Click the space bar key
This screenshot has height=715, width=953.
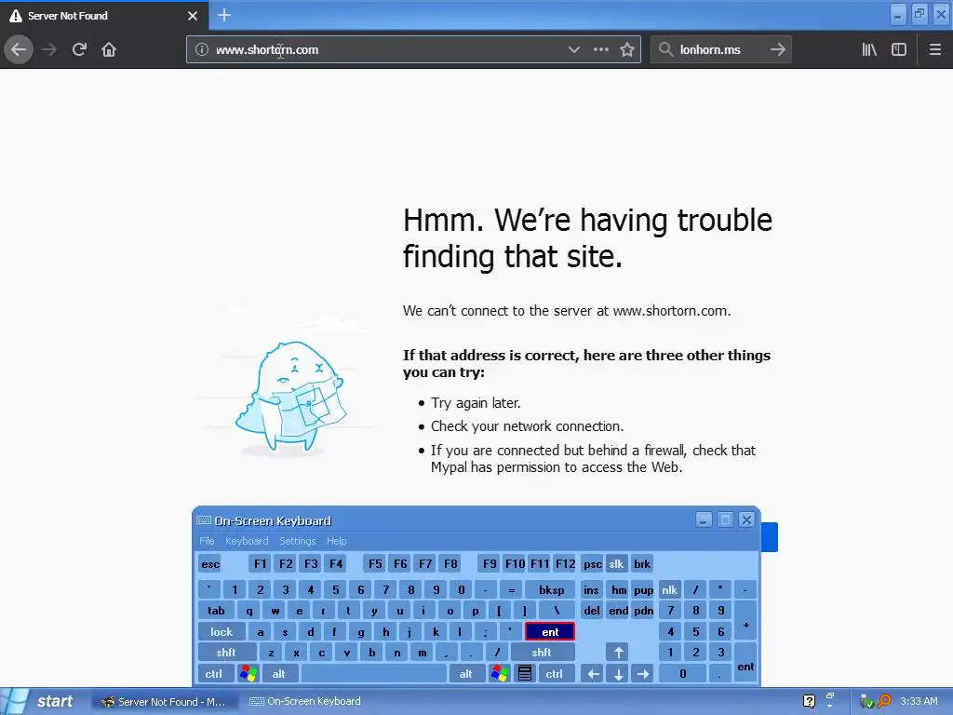(x=374, y=674)
